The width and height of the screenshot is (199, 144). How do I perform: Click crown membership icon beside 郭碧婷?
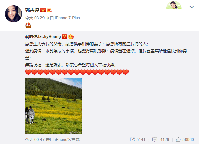(x=49, y=10)
